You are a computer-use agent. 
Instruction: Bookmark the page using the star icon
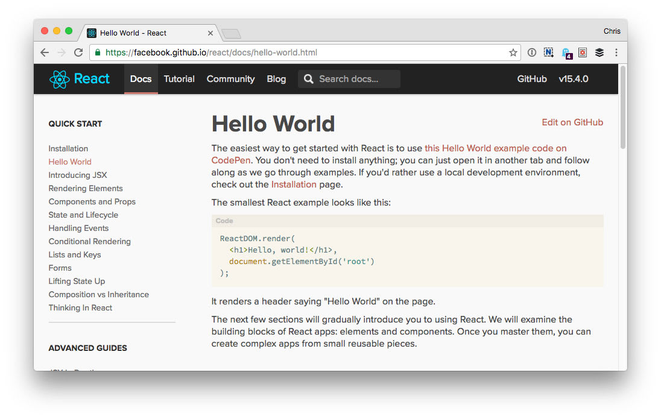[513, 52]
